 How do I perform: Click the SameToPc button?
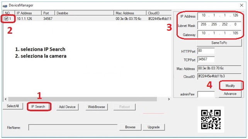pos(219,43)
